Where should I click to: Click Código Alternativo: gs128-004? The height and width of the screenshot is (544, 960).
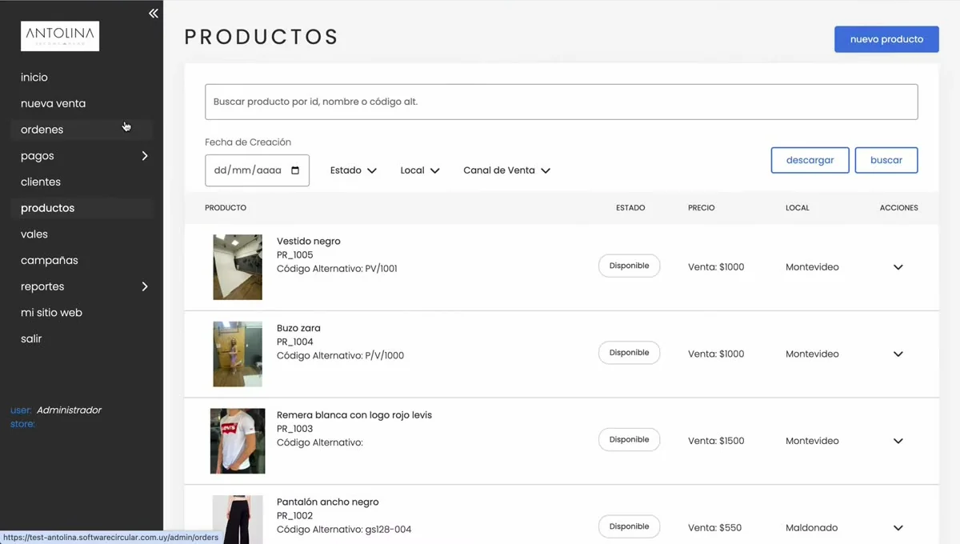point(344,530)
